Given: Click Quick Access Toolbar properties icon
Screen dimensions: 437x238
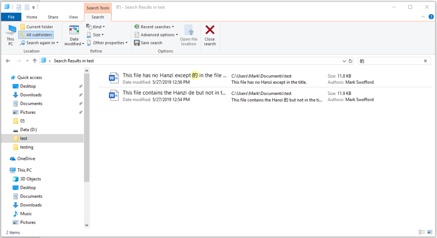Looking at the screenshot, I should coord(19,7).
